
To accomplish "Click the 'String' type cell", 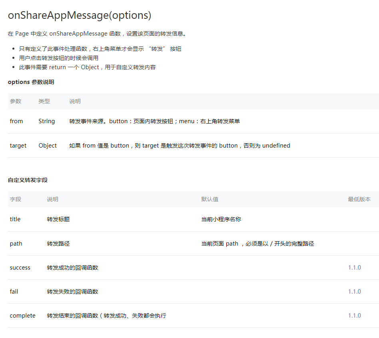I will (x=47, y=121).
